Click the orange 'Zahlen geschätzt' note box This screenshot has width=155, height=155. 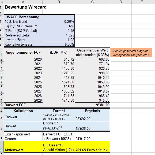tap(131, 53)
